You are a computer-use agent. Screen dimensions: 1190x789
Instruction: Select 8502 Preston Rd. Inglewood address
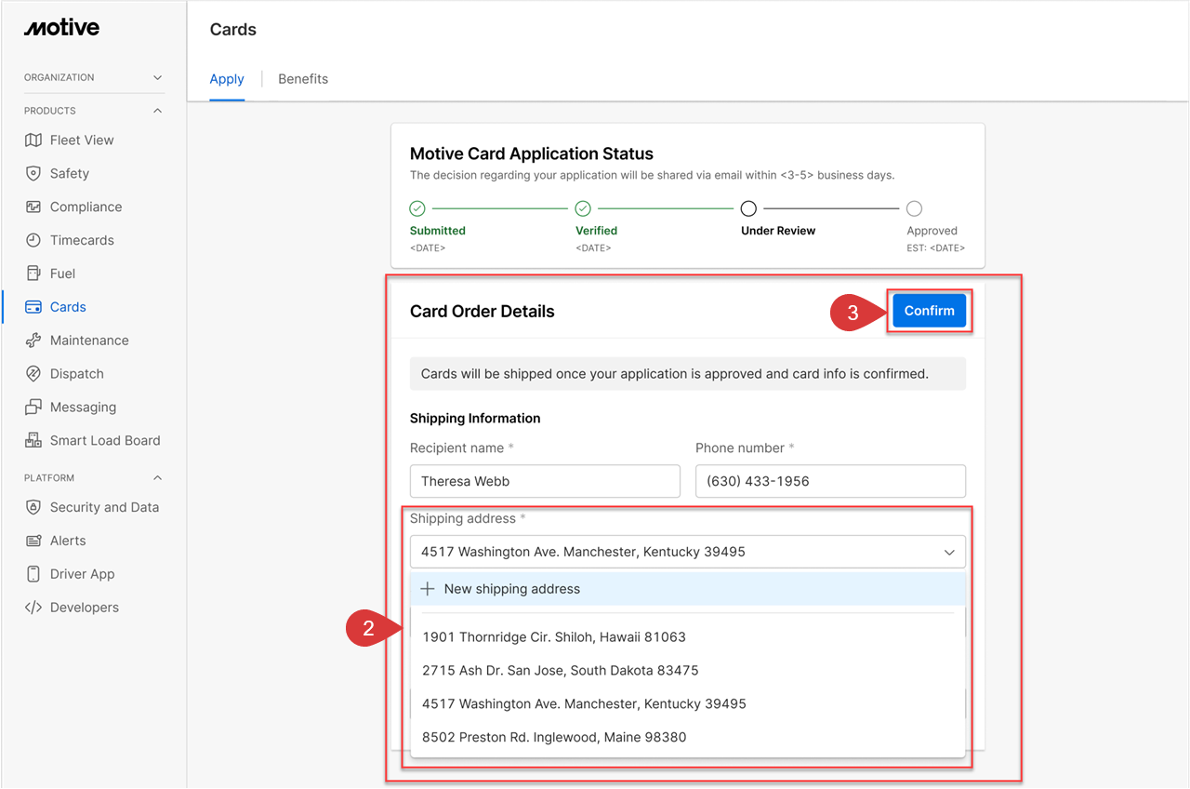[554, 738]
